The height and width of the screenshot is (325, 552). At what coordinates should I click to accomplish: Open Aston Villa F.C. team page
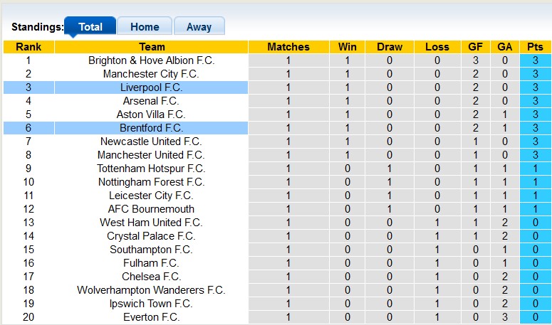click(151, 114)
